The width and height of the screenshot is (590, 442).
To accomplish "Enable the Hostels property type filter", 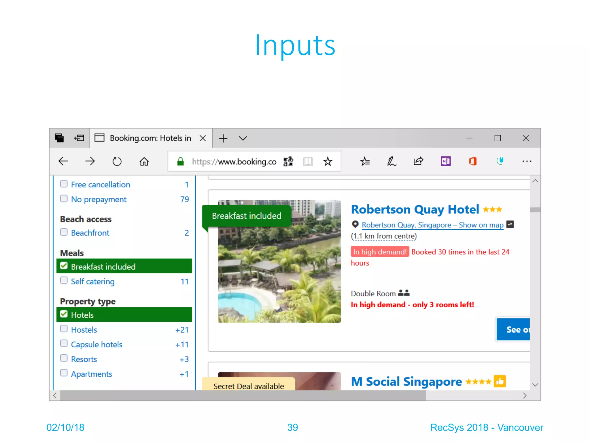I will coord(64,329).
